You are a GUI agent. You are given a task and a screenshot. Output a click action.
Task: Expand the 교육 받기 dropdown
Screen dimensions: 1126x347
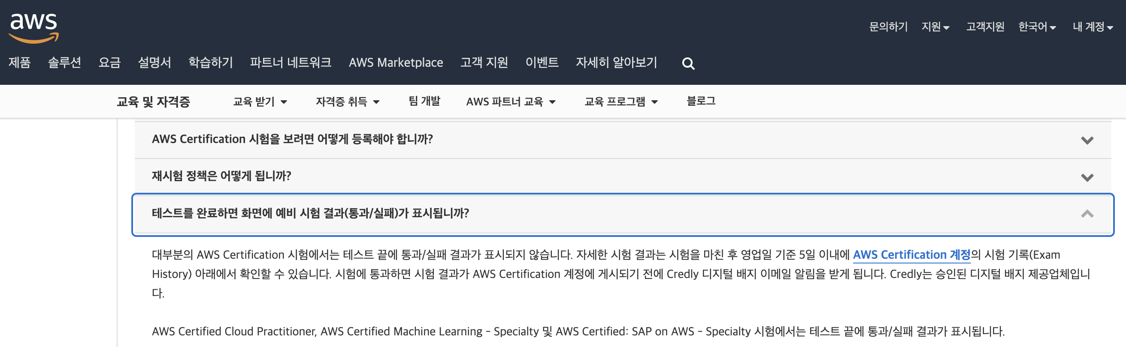click(x=260, y=102)
